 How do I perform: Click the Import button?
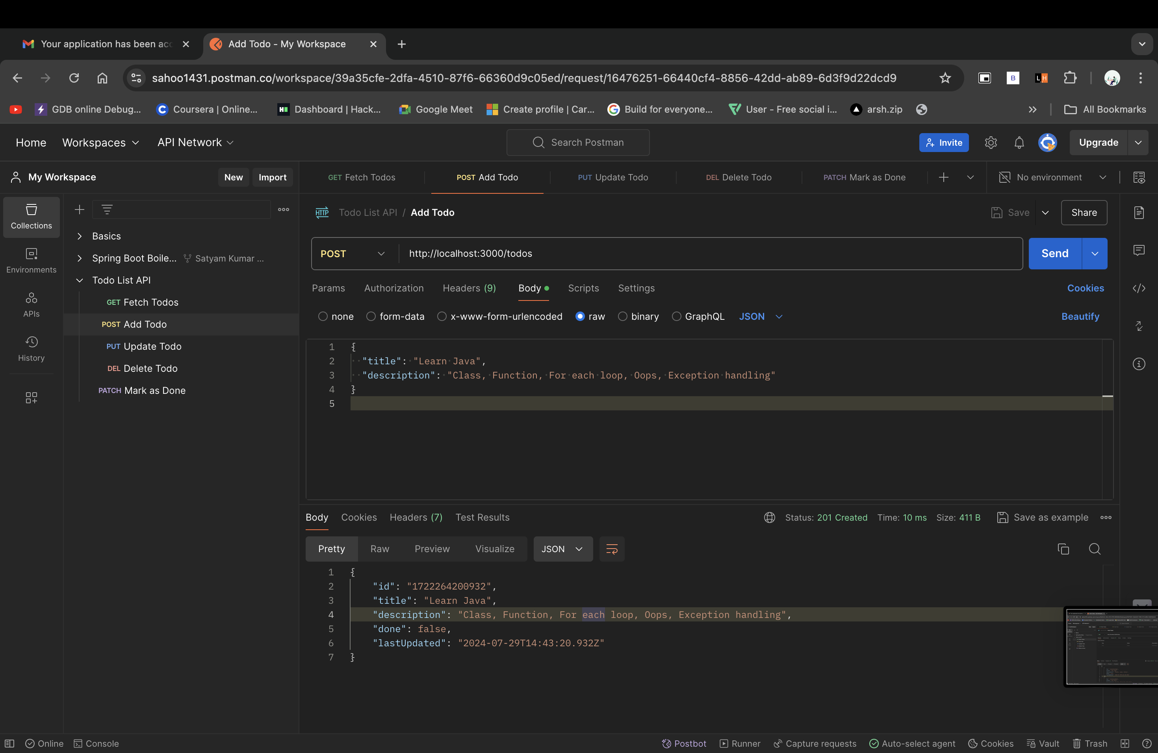[x=273, y=178]
